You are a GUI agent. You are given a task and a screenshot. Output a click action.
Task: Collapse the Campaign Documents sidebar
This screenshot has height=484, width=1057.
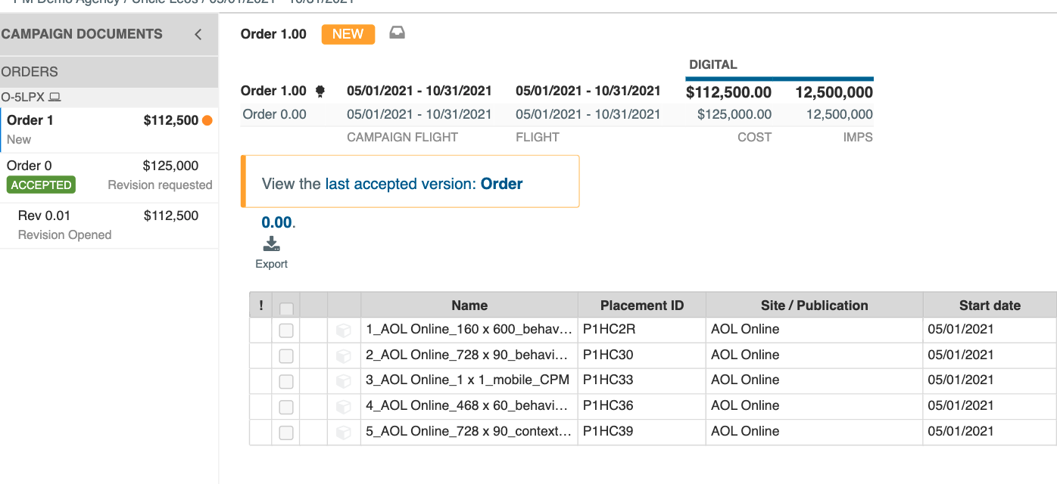[198, 34]
